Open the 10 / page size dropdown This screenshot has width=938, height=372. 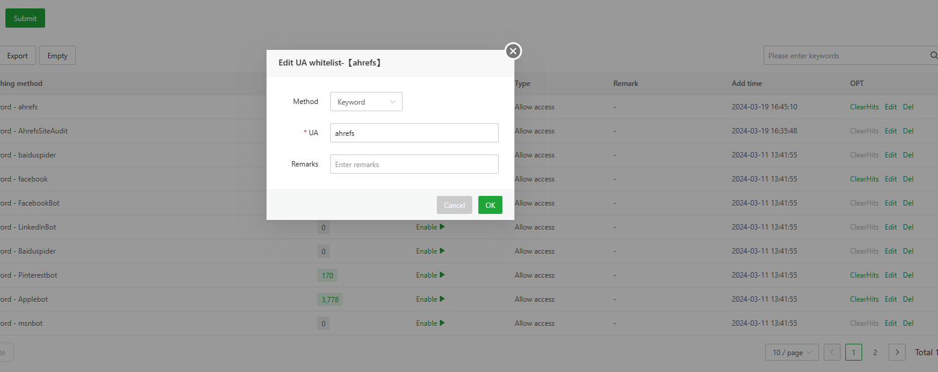792,352
